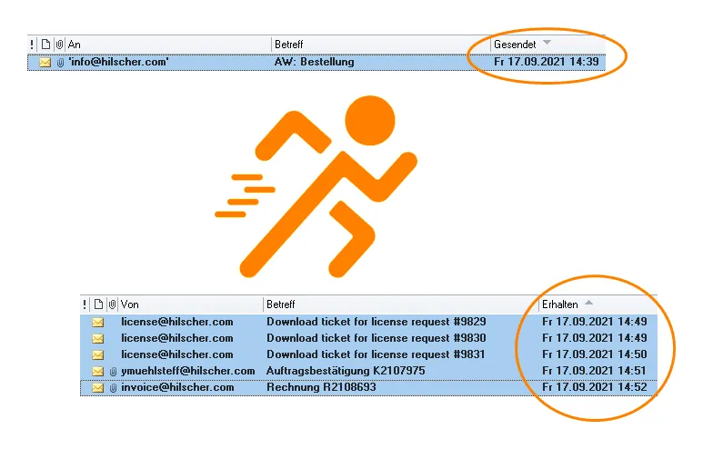
Task: Select license@hilscher.com sender of request #9831
Action: tap(177, 354)
